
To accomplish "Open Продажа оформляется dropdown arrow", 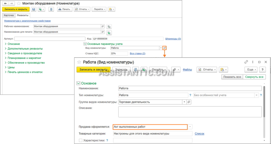I will 190,127.
